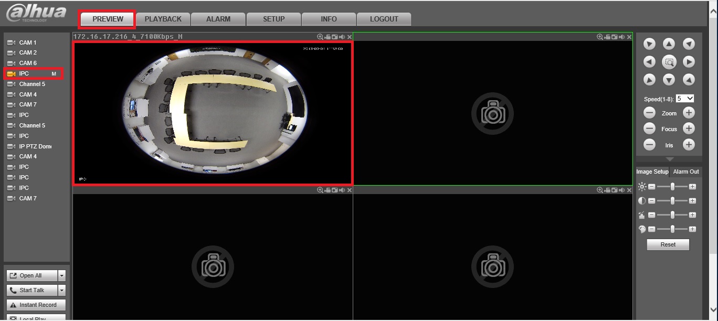
Task: Close the Iris with the minus button
Action: tap(650, 145)
